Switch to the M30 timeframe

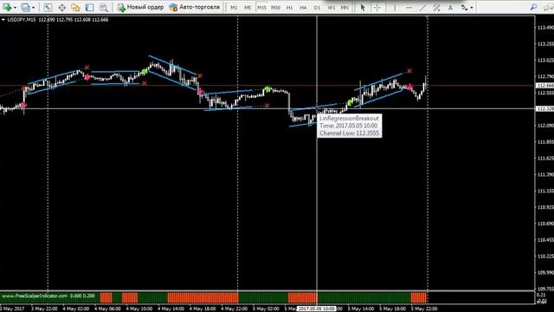[275, 8]
